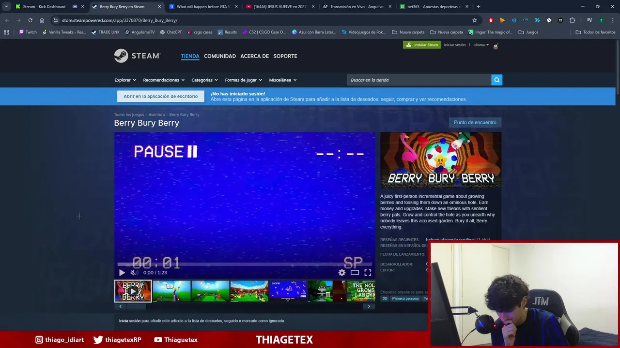The image size is (620, 348).
Task: Open the site information icon in address bar
Action: 56,20
